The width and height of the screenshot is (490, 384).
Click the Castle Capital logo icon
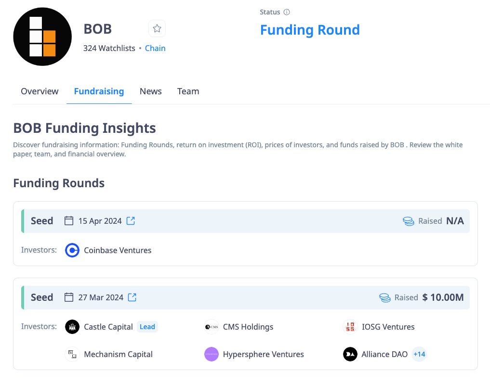(x=72, y=327)
